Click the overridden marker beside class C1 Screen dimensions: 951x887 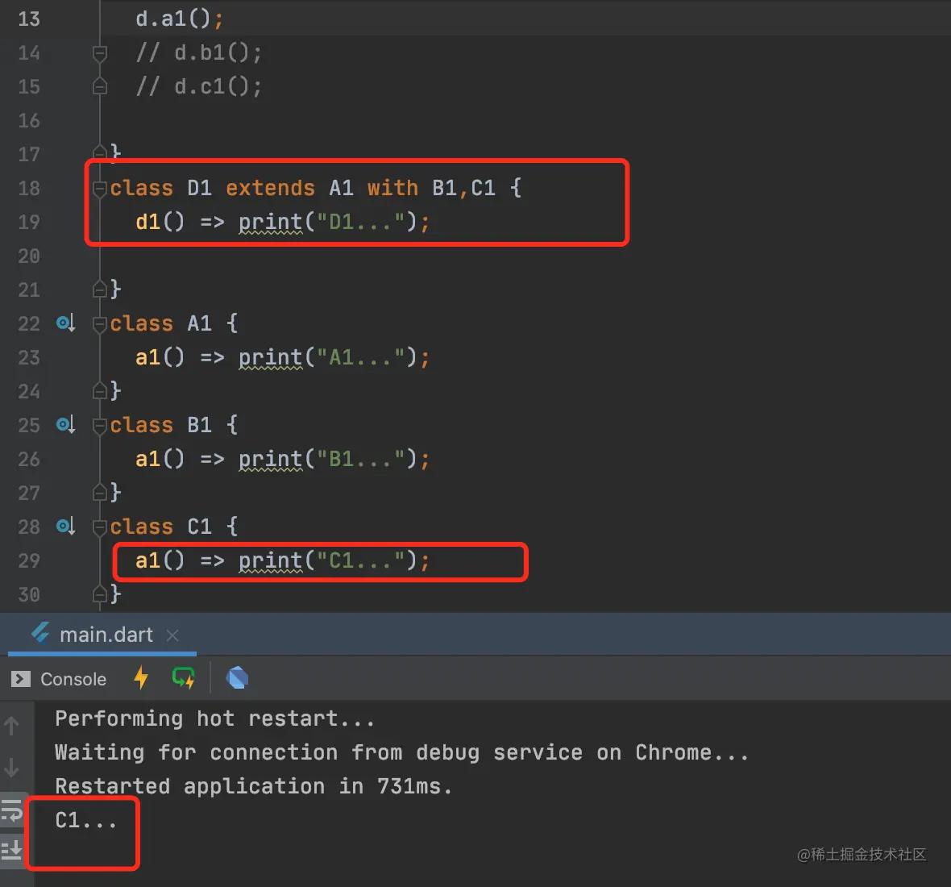coord(65,526)
